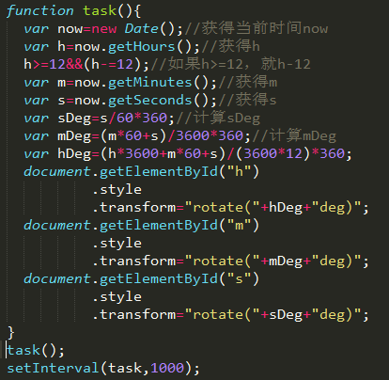Click the word Date in new Date()

click(141, 29)
